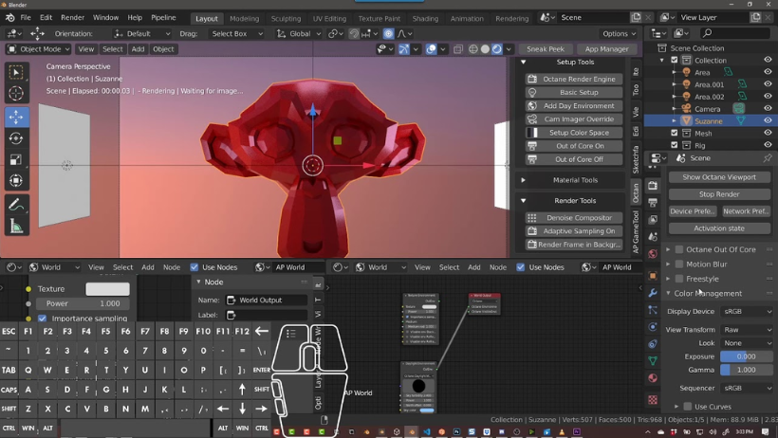
Task: Open the Render menu
Action: click(72, 17)
